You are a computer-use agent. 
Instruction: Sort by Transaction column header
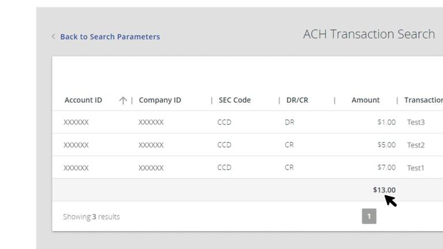click(423, 100)
